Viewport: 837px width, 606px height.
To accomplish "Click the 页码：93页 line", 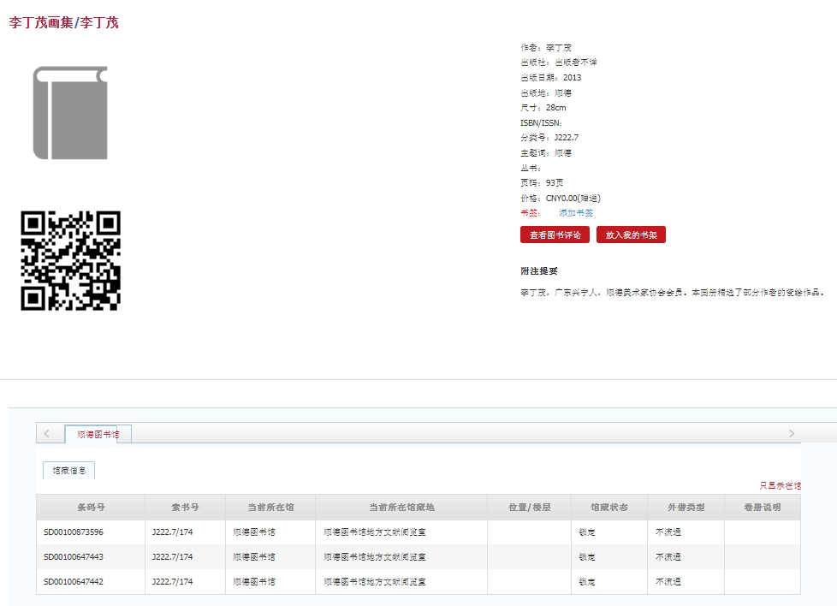I will click(x=542, y=182).
